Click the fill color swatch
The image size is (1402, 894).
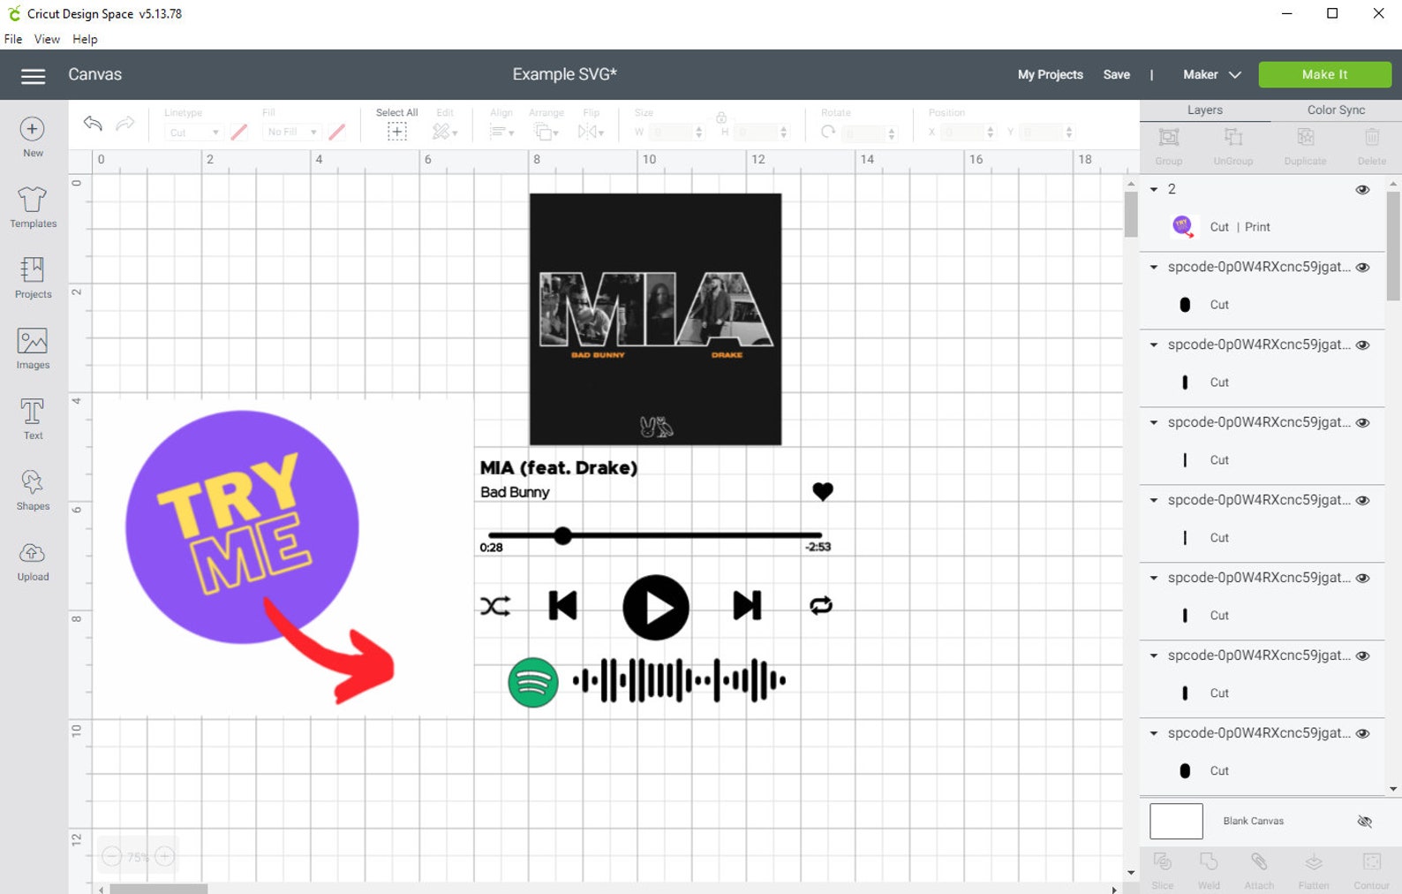(336, 133)
